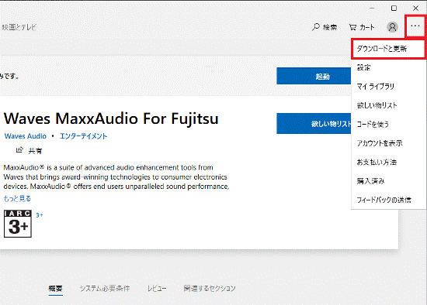Image resolution: width=427 pixels, height=305 pixels.
Task: Choose 欲しい物リスト in dropdown menu
Action: coord(388,105)
